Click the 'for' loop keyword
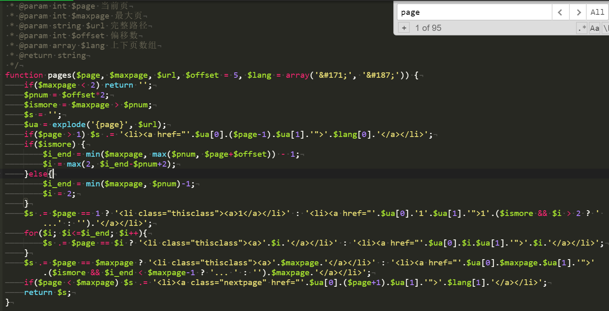 coord(31,233)
